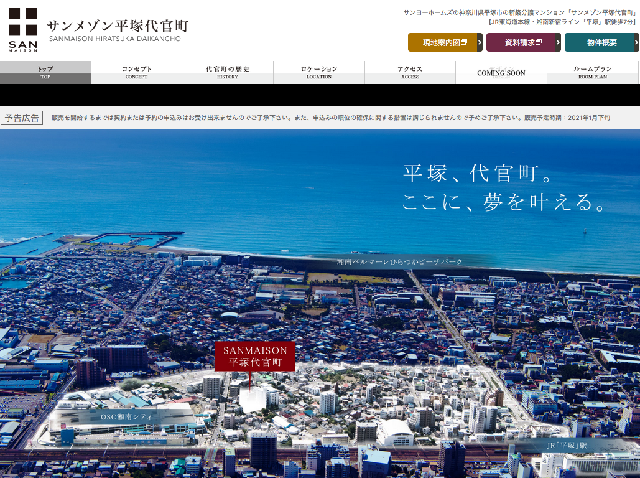Click the 予告広告 notice badge

[22, 118]
